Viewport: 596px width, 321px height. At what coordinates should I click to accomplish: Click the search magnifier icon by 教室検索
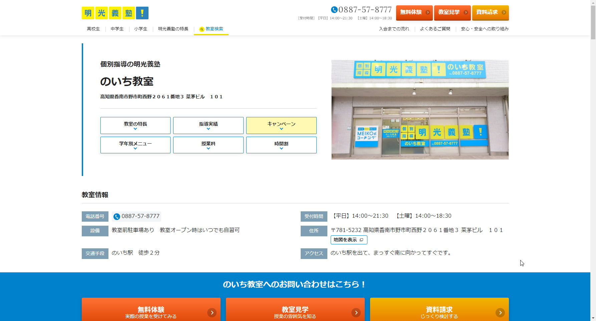[202, 29]
